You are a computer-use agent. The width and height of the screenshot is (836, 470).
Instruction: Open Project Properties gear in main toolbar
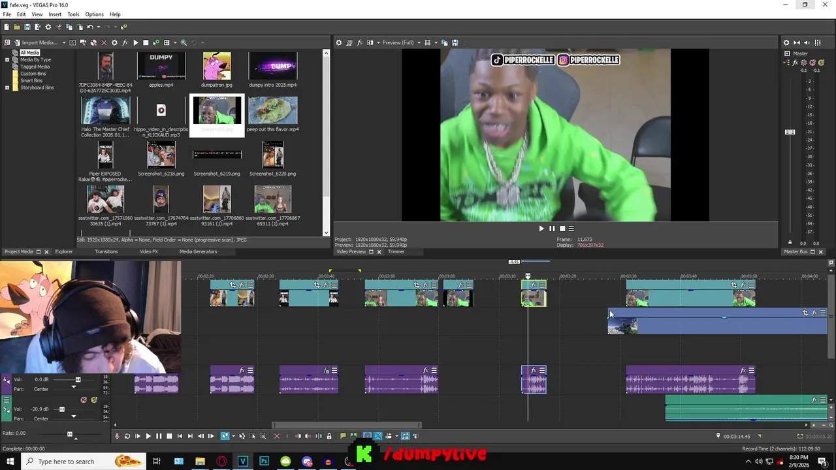[x=48, y=27]
